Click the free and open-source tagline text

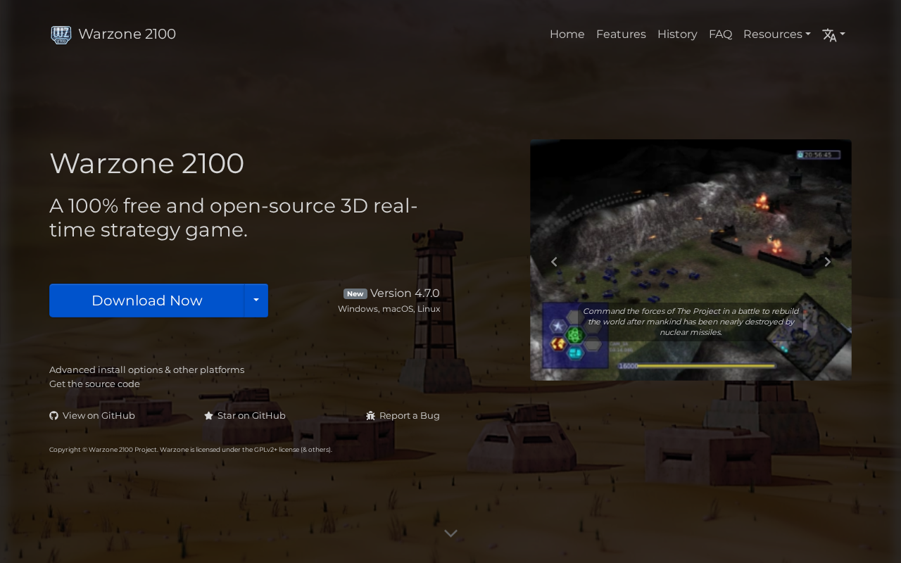point(234,217)
